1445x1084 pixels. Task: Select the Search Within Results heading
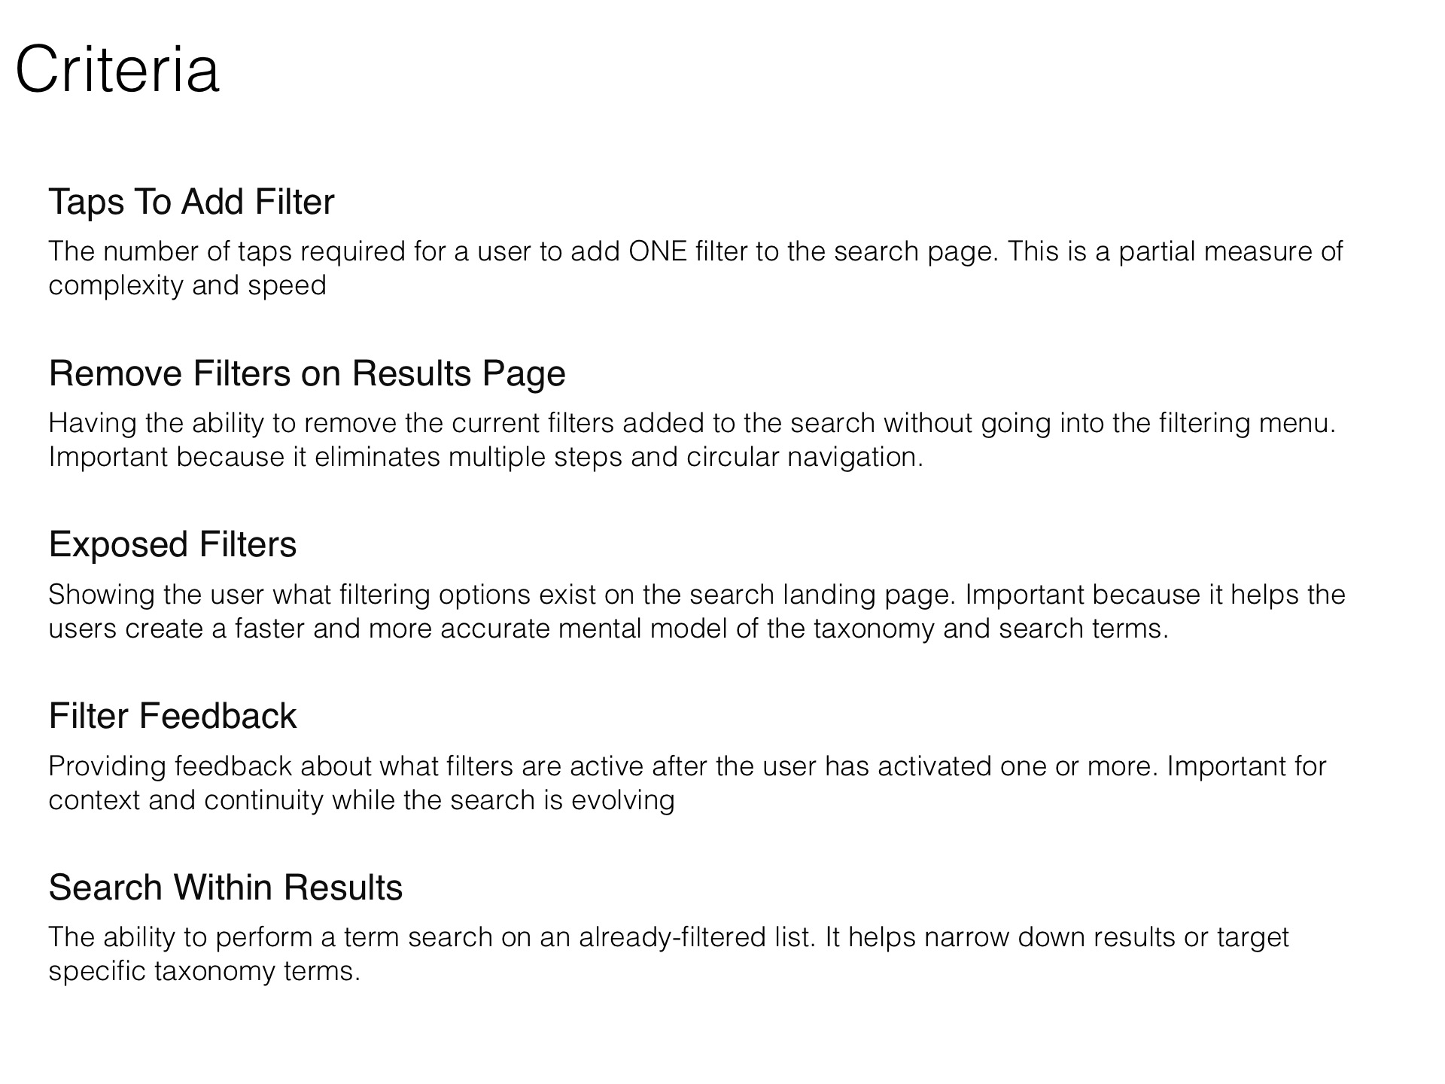click(x=226, y=888)
